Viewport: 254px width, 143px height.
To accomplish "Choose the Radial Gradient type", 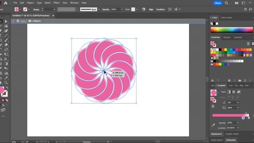I will pyautogui.click(x=234, y=92).
